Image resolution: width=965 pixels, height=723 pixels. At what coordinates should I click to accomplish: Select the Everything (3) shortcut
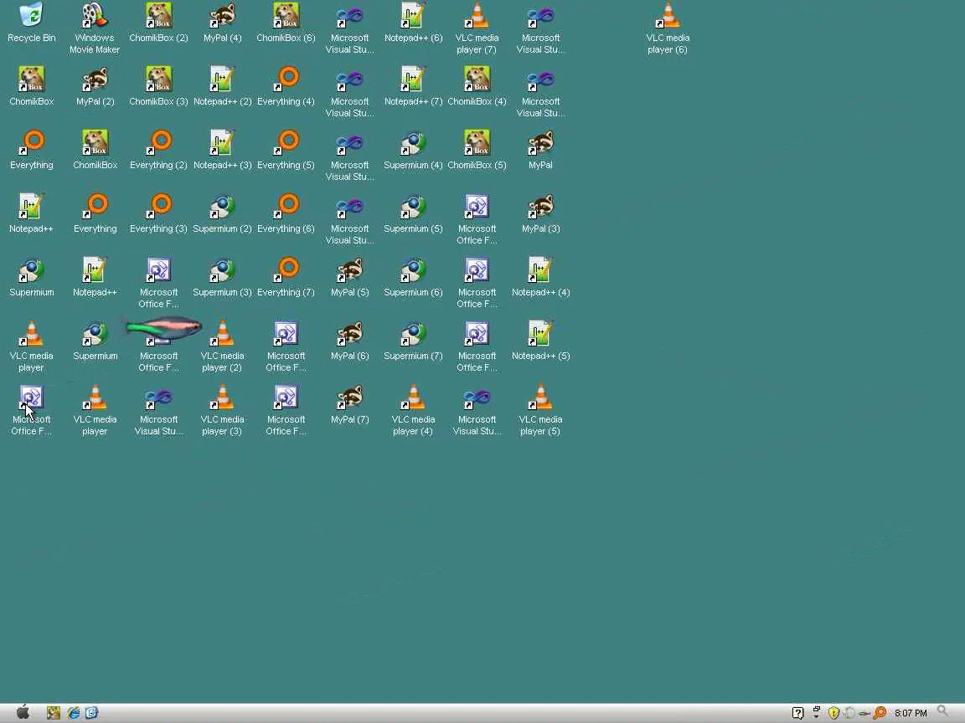tap(159, 214)
